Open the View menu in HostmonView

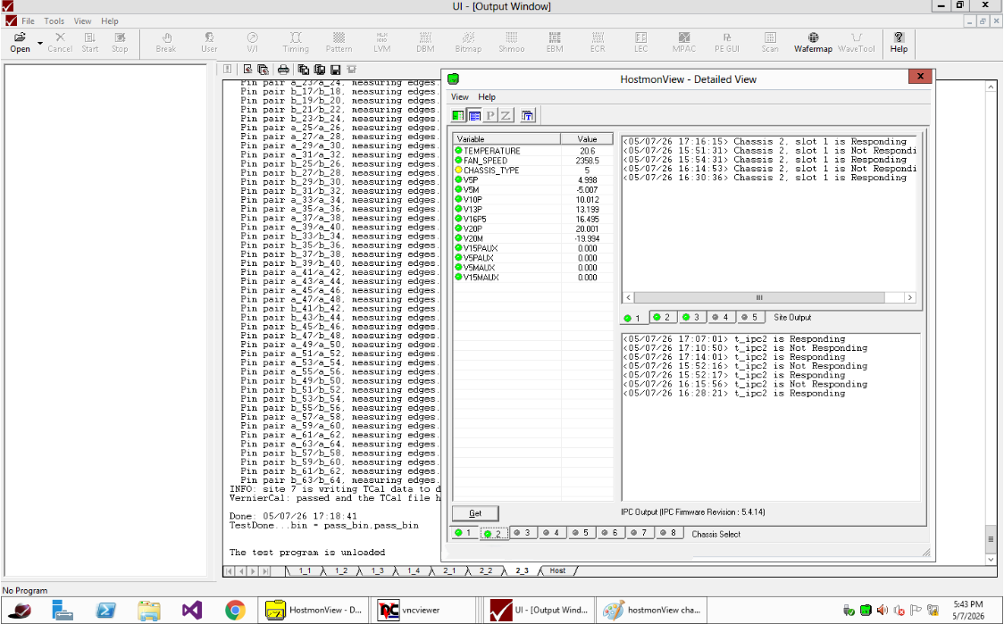[x=460, y=96]
